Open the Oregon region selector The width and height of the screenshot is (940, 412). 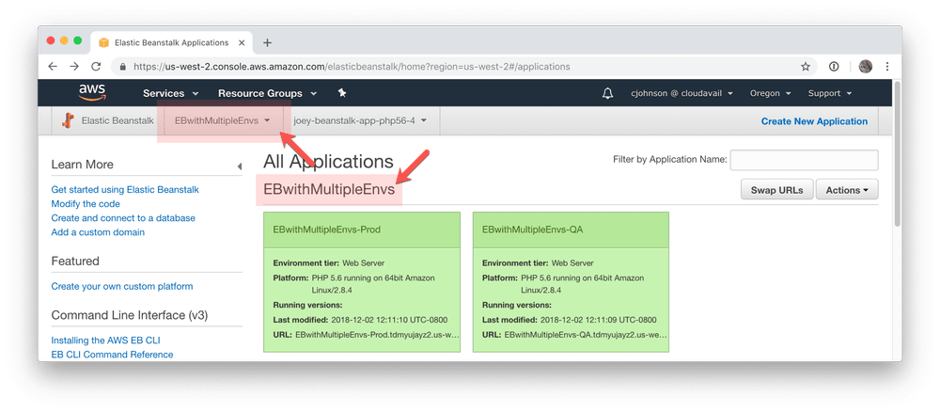[x=771, y=93]
